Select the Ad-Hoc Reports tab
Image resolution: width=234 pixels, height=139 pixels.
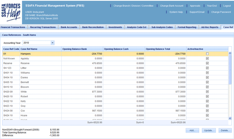coord(210,27)
